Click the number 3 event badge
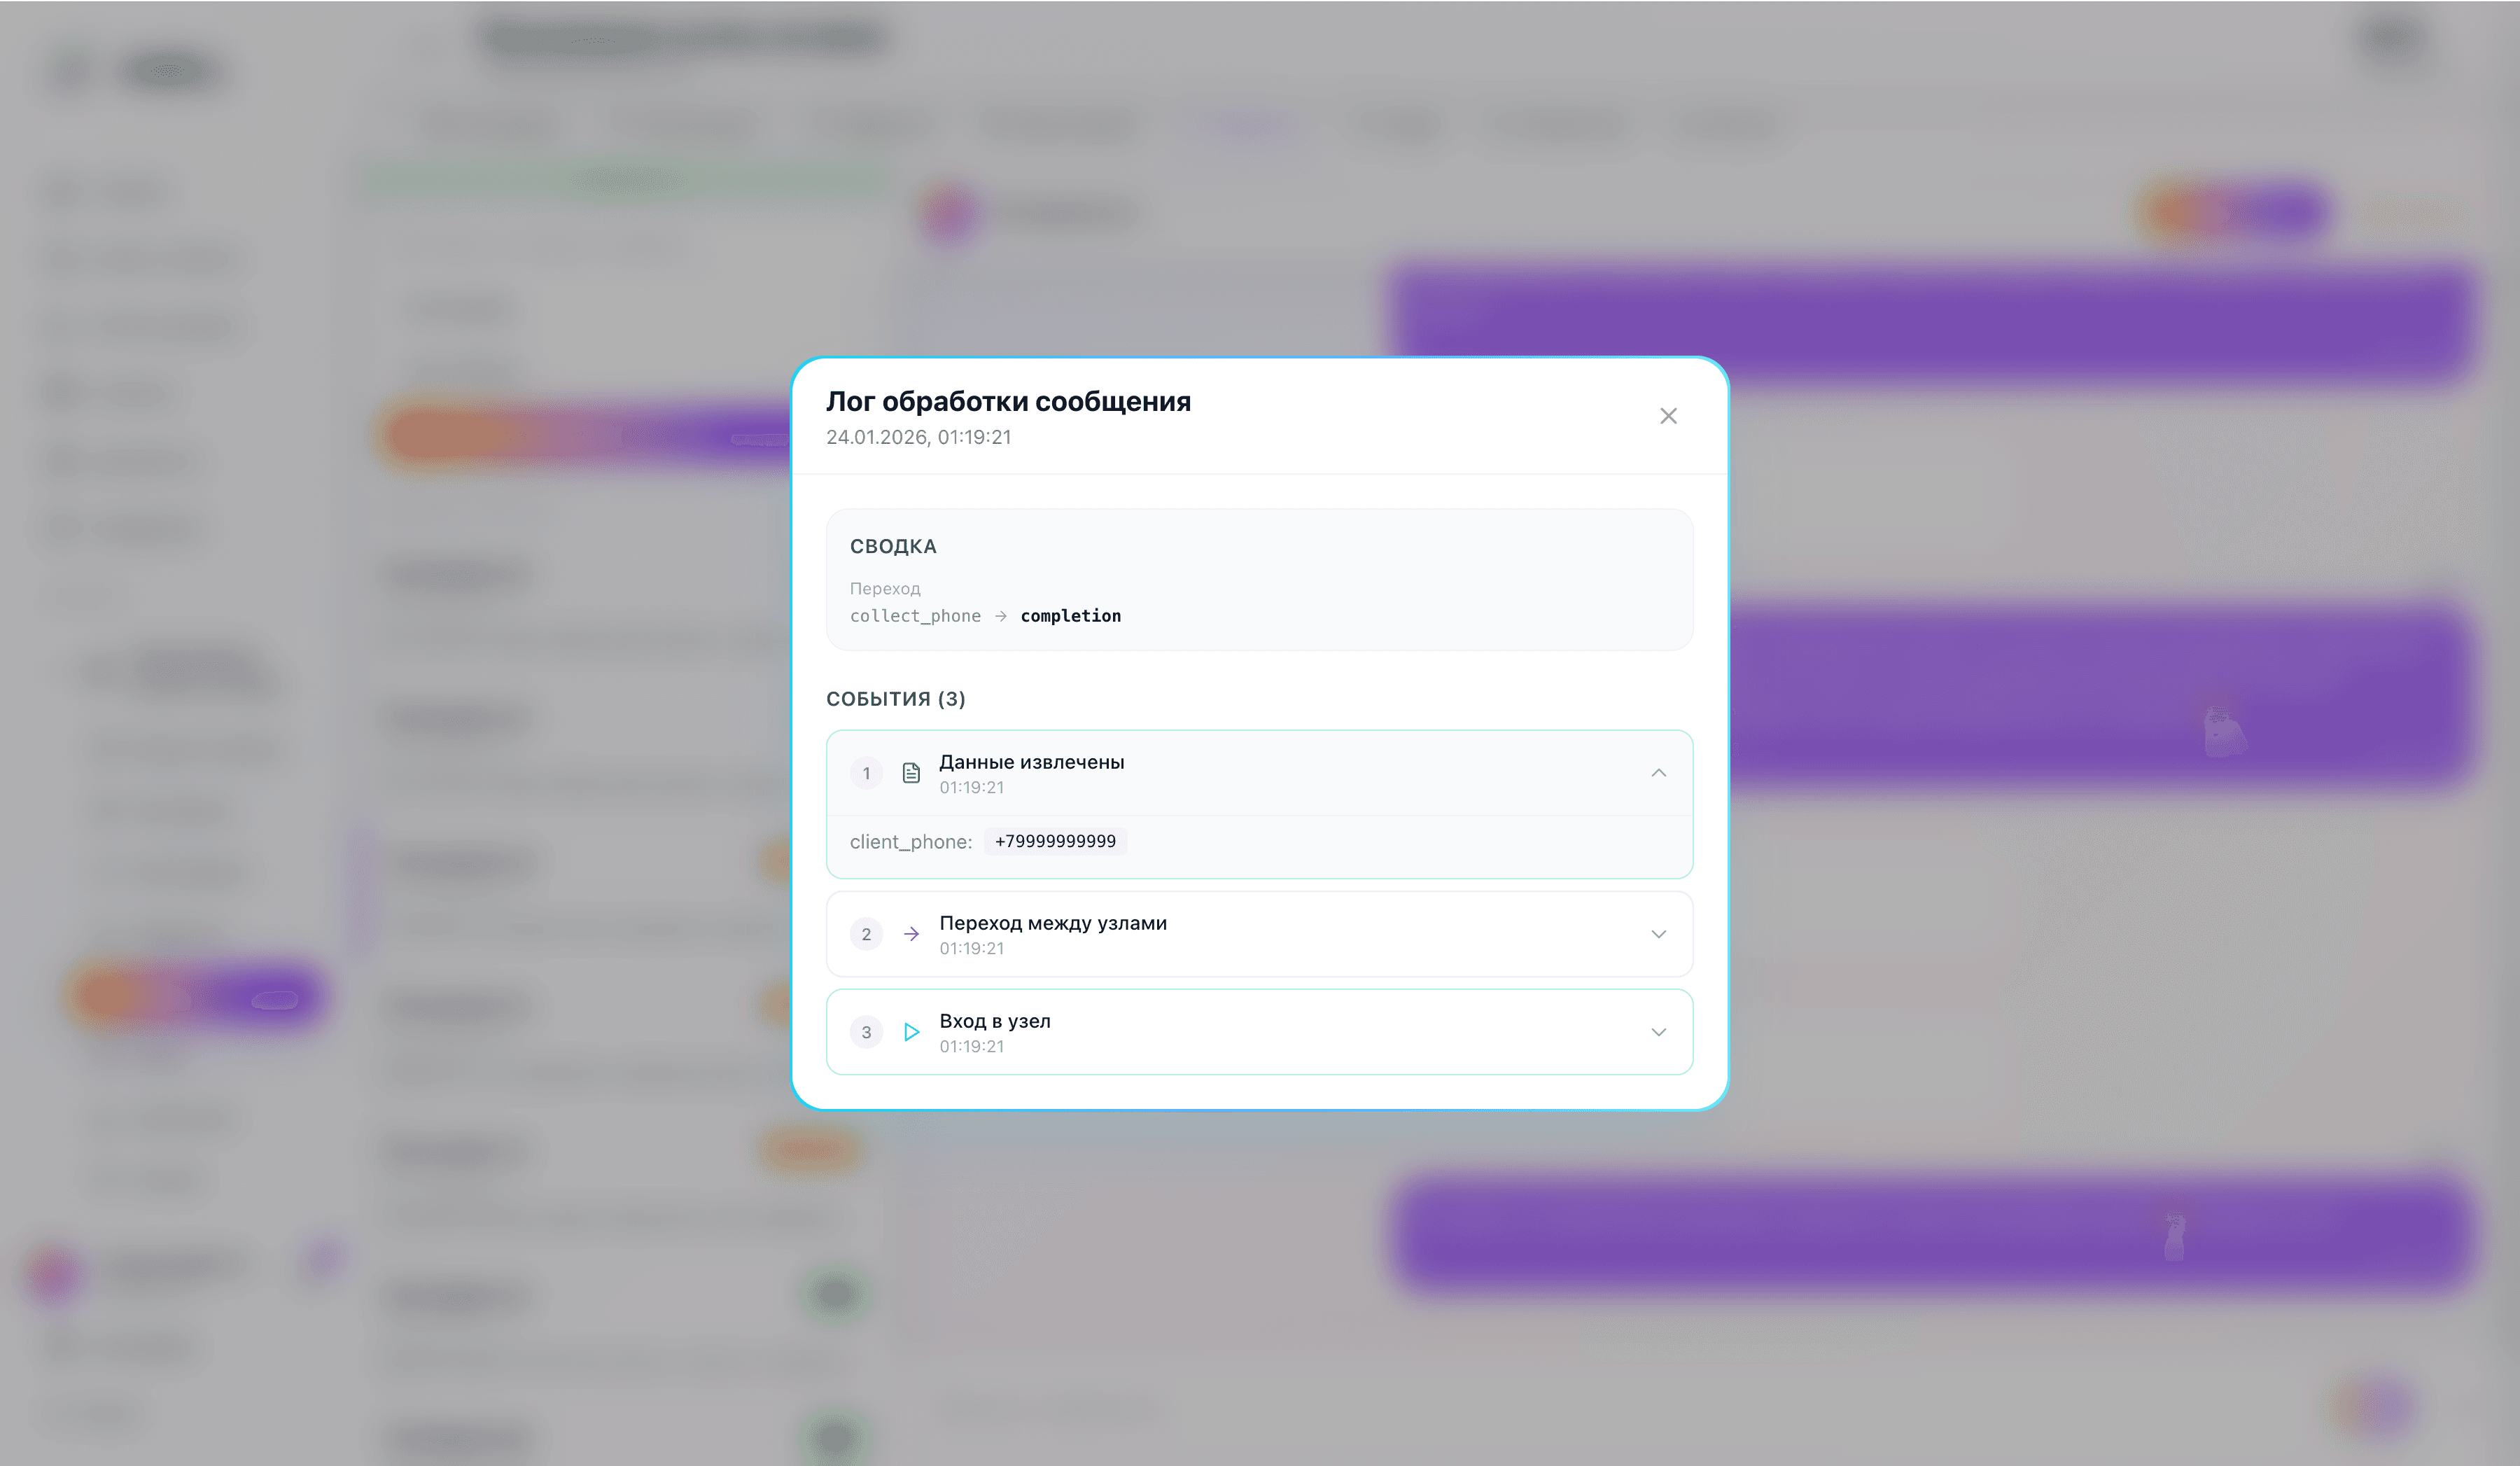Viewport: 2520px width, 1466px height. 866,1032
